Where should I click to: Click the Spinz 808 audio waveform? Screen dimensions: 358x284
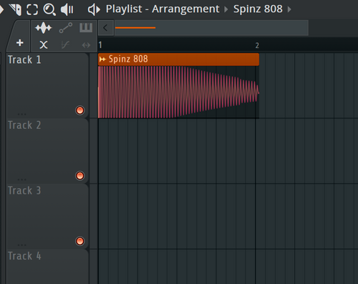click(x=178, y=93)
